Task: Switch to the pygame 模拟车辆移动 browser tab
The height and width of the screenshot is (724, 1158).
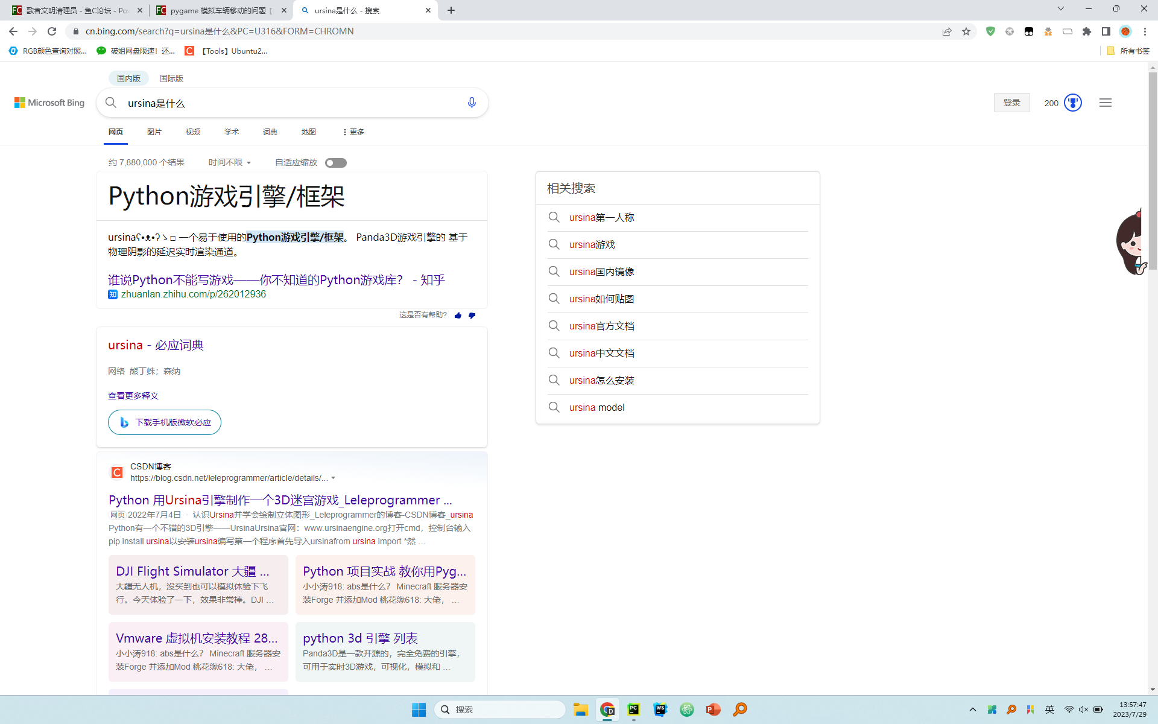Action: click(220, 10)
